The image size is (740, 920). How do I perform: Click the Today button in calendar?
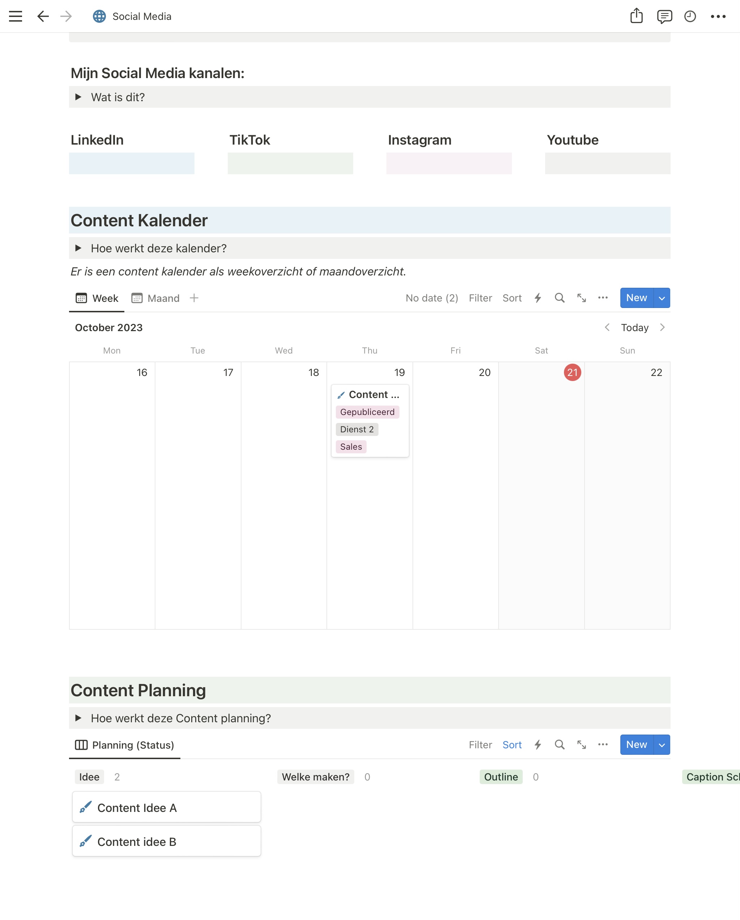(634, 327)
